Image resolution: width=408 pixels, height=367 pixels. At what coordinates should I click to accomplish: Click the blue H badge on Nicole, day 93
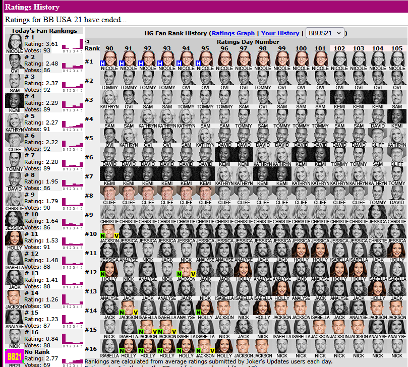160,63
